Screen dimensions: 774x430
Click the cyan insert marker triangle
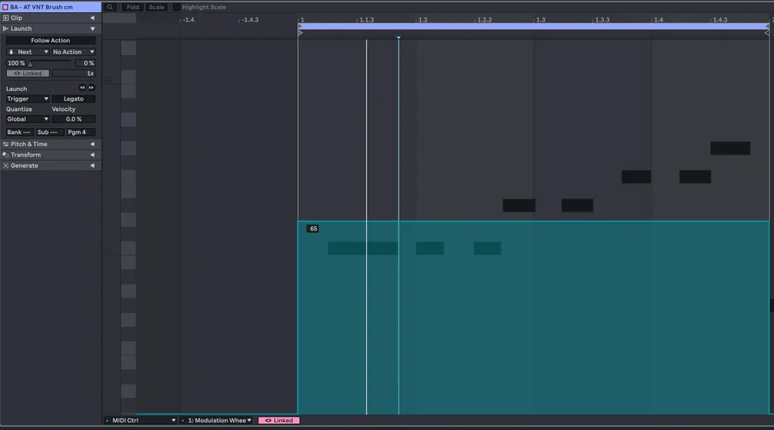tap(399, 38)
